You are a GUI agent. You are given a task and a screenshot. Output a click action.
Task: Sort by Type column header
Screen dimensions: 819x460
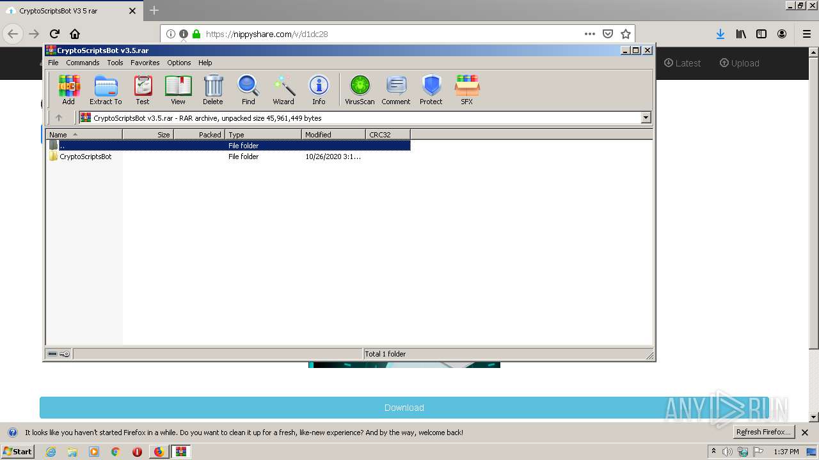pos(263,134)
